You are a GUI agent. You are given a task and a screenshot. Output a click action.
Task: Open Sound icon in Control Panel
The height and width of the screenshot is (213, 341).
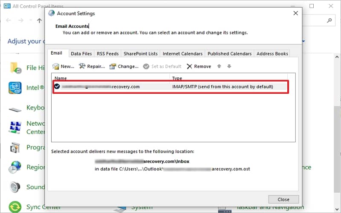click(15, 187)
